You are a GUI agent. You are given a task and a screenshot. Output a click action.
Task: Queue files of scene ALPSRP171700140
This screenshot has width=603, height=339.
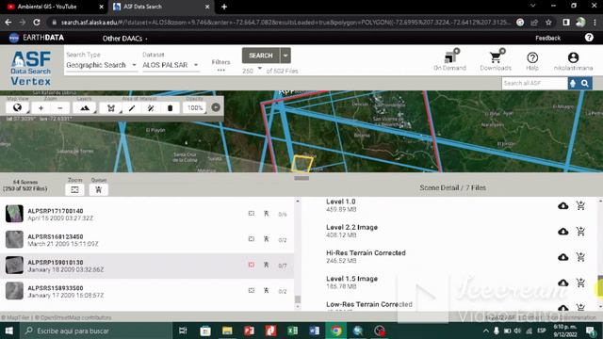click(266, 214)
